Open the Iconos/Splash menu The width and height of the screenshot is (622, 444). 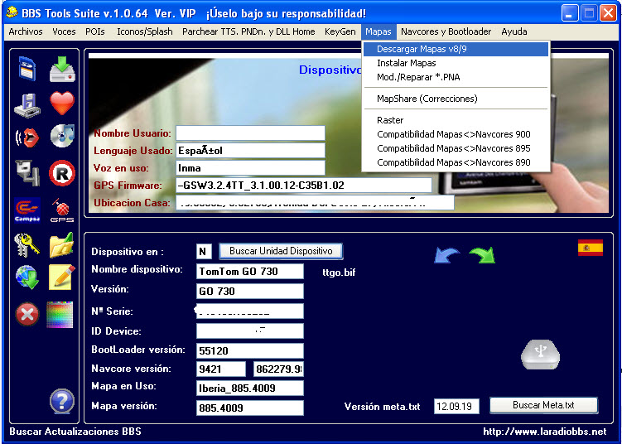(145, 31)
